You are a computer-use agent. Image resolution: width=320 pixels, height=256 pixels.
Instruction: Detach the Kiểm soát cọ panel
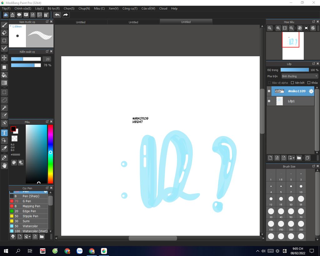point(47,52)
